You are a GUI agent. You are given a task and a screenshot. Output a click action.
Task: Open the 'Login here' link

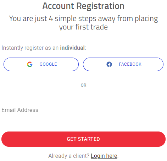pyautogui.click(x=104, y=156)
